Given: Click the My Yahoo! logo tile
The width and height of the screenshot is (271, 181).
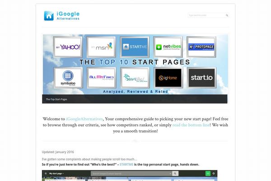Looking at the screenshot, I should [68, 47].
